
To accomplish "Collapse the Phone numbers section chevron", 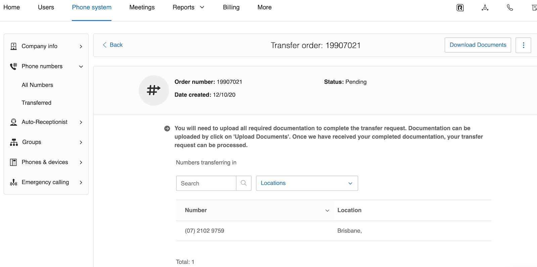I will pyautogui.click(x=81, y=67).
